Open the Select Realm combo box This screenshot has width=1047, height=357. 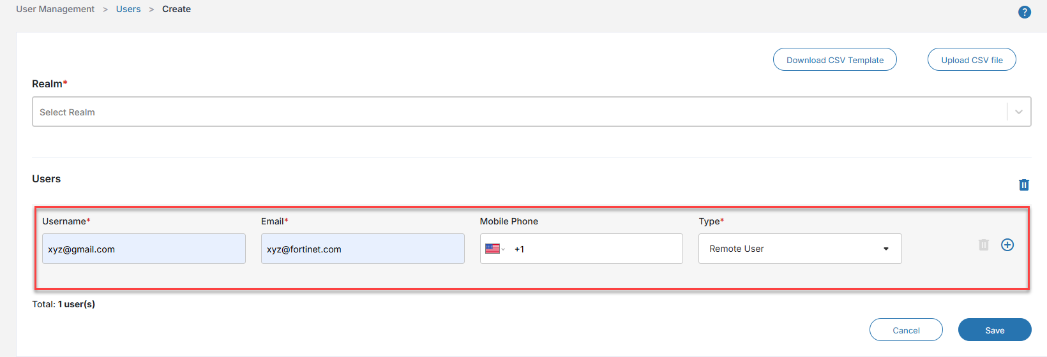[518, 112]
